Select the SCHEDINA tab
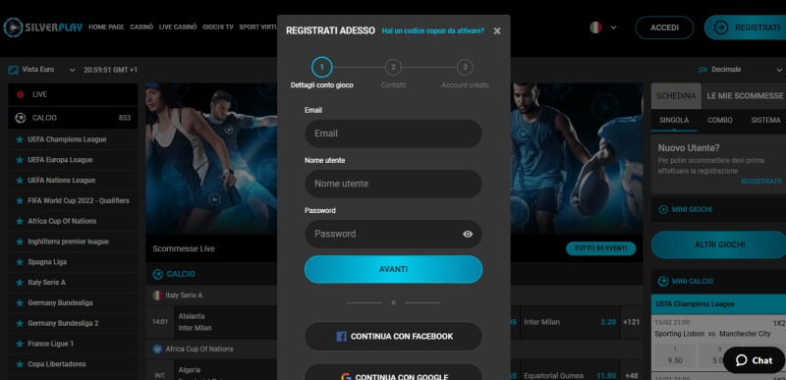 coord(676,95)
